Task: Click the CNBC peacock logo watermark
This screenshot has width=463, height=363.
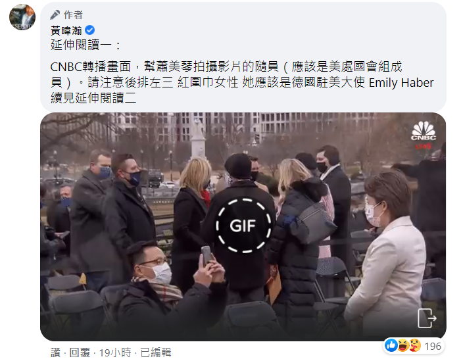Action: point(424,131)
